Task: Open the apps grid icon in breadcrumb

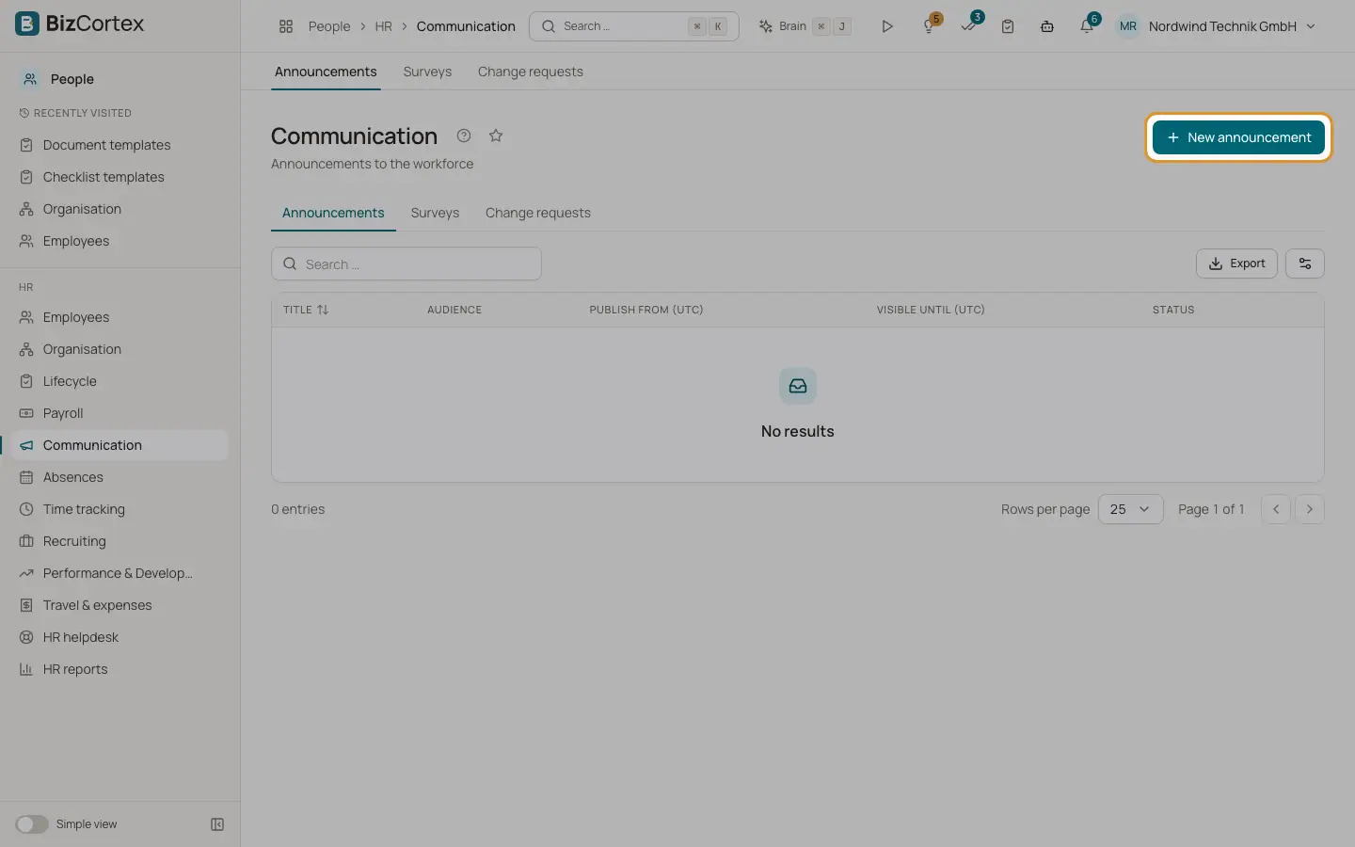Action: point(286,26)
